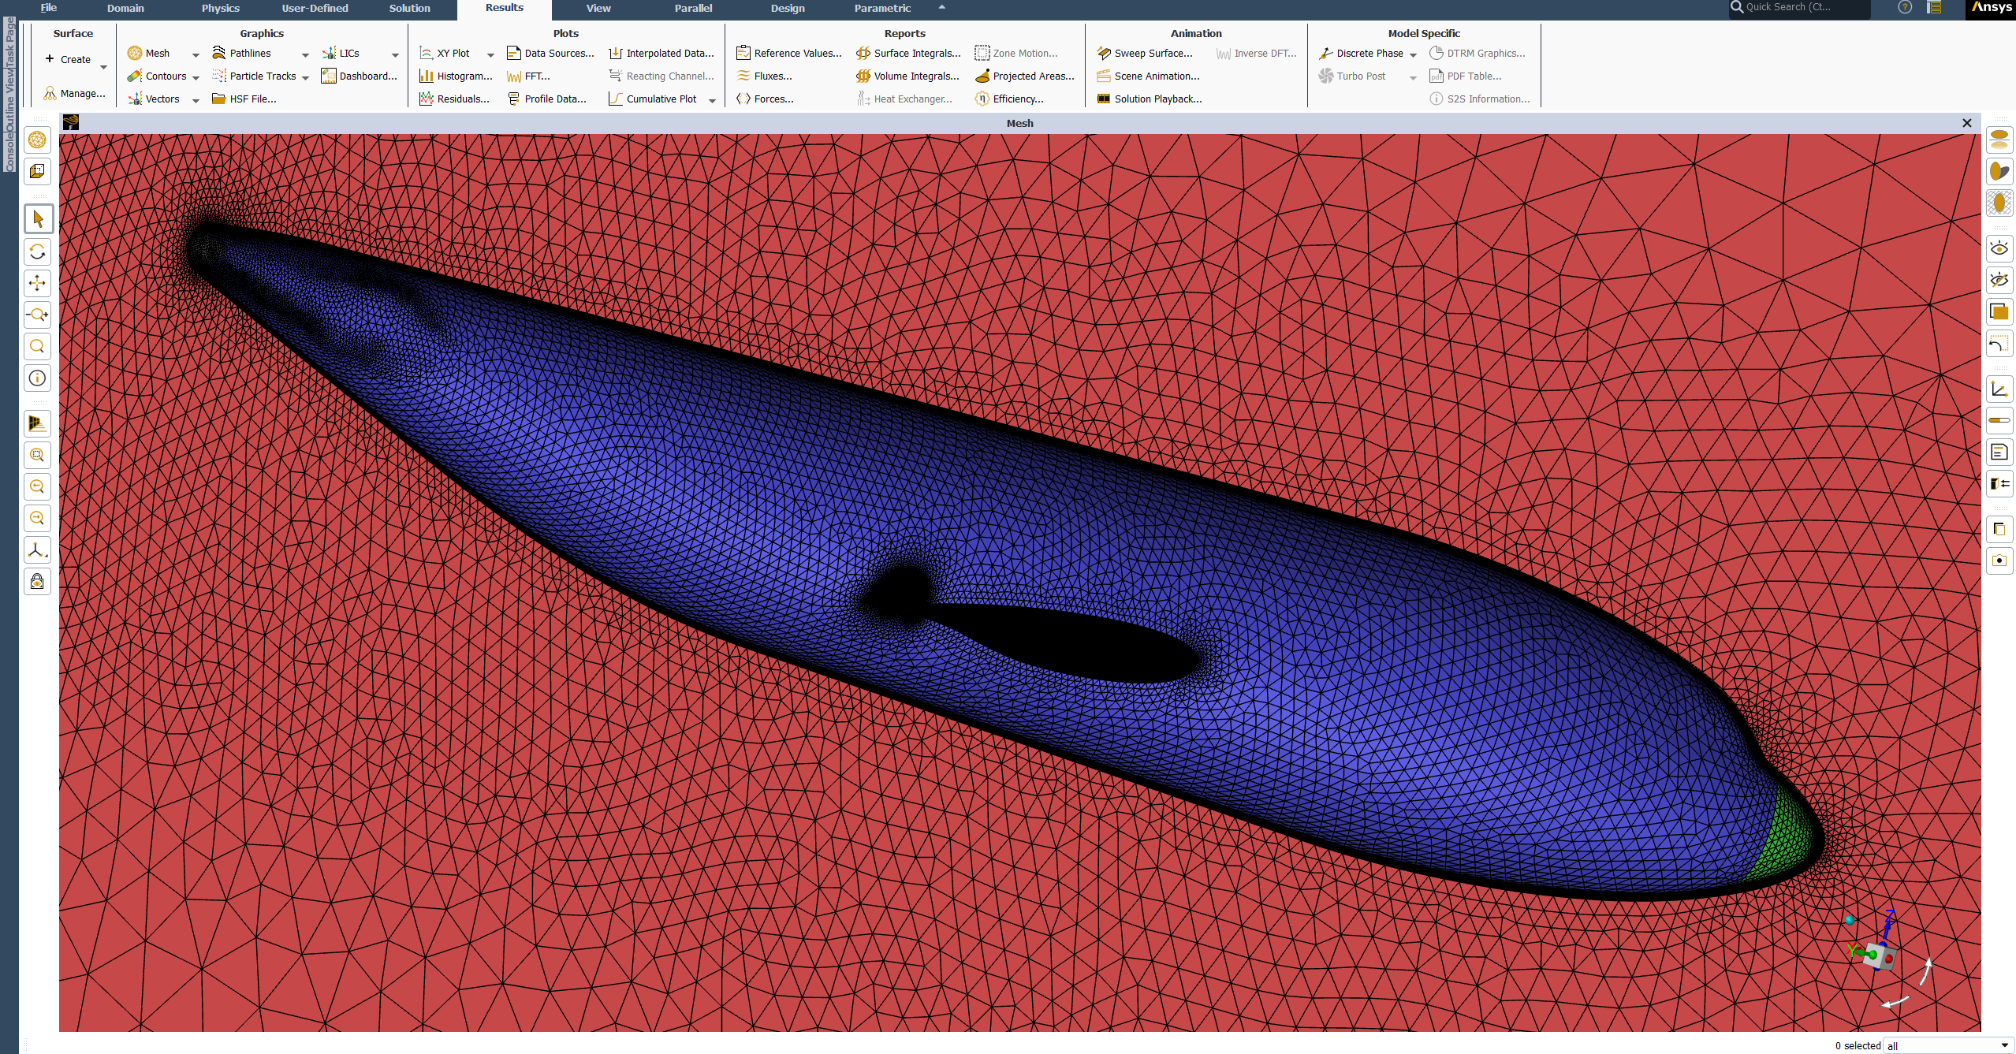Click the Fluent logo icon in window header
The image size is (2016, 1054).
[x=71, y=123]
